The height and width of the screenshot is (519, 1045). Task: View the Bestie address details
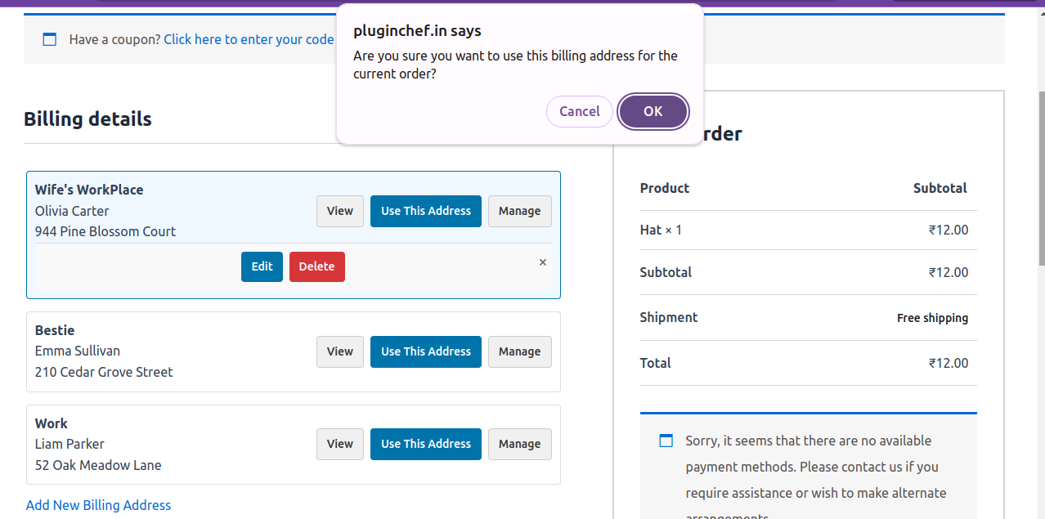339,351
